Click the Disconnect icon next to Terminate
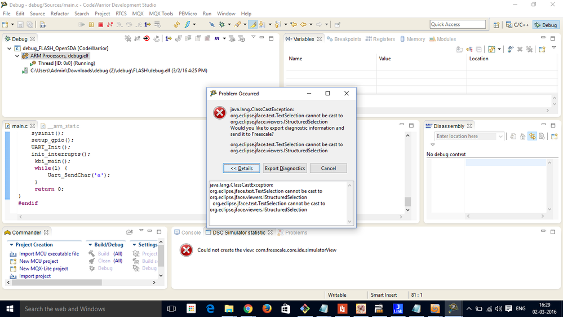Image resolution: width=563 pixels, height=317 pixels. [x=110, y=24]
